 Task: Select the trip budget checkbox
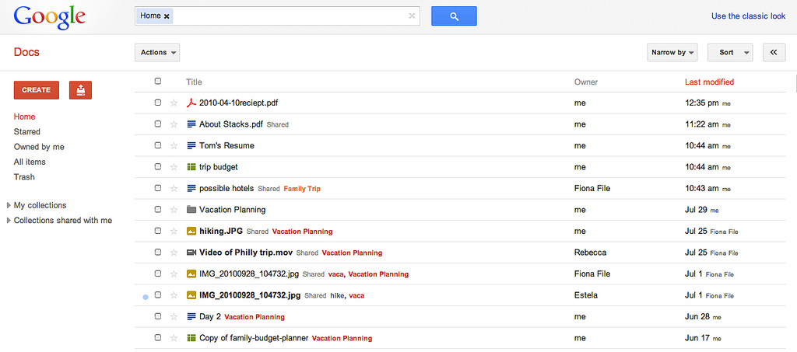tap(157, 166)
